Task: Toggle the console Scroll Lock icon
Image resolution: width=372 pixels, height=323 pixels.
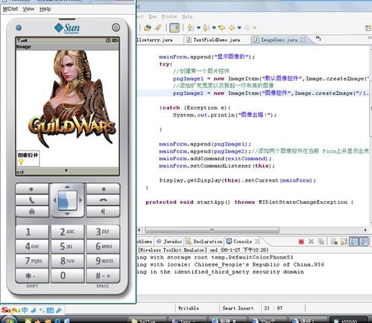Action: click(x=344, y=242)
